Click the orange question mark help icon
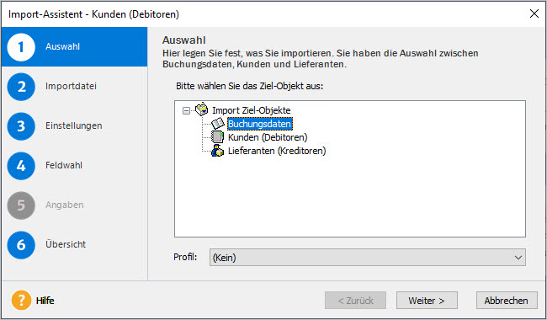547x320 pixels. click(x=21, y=300)
